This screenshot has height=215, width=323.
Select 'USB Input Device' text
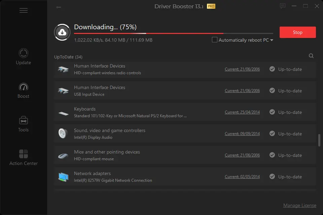point(89,94)
